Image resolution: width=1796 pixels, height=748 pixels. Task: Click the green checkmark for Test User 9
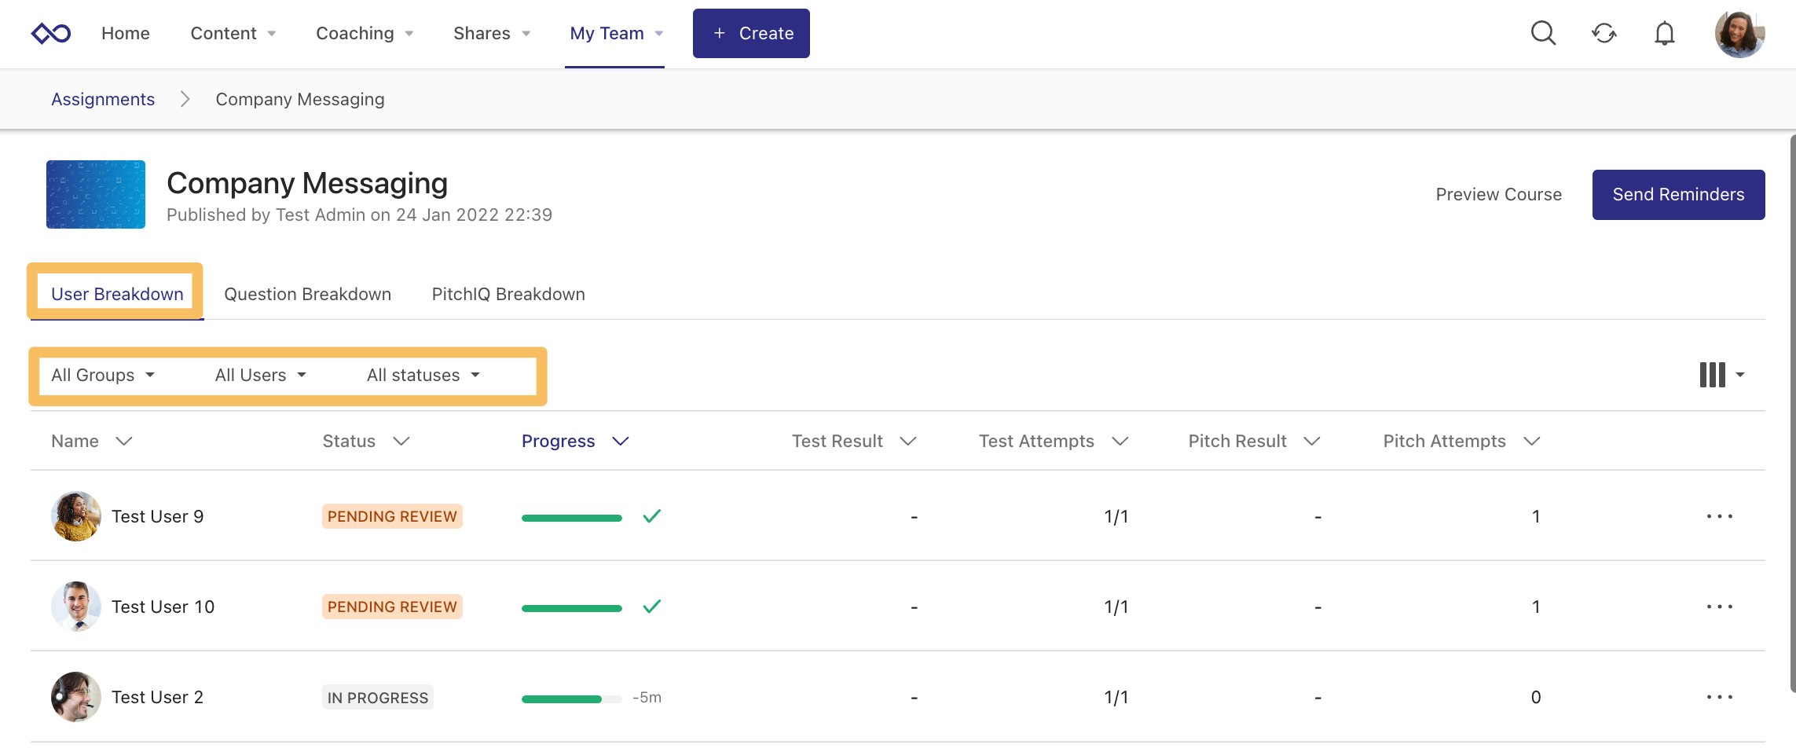pyautogui.click(x=651, y=516)
